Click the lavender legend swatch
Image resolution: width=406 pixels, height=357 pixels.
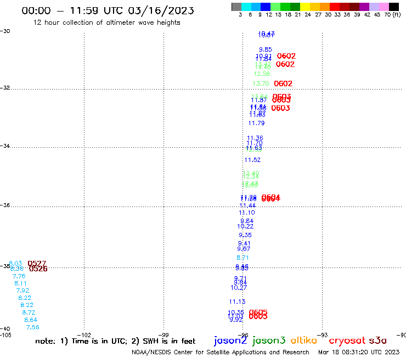point(374,7)
